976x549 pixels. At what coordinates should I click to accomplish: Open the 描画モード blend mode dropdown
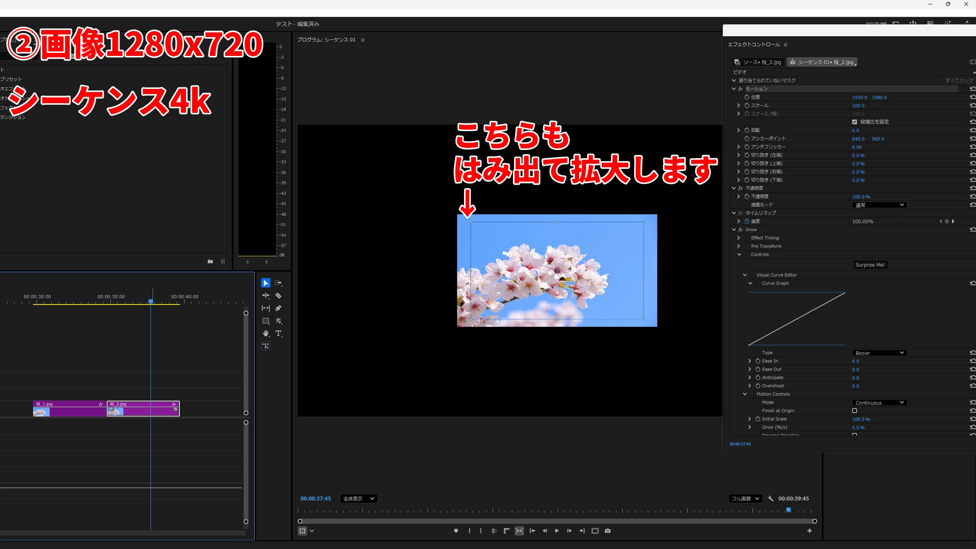(879, 205)
